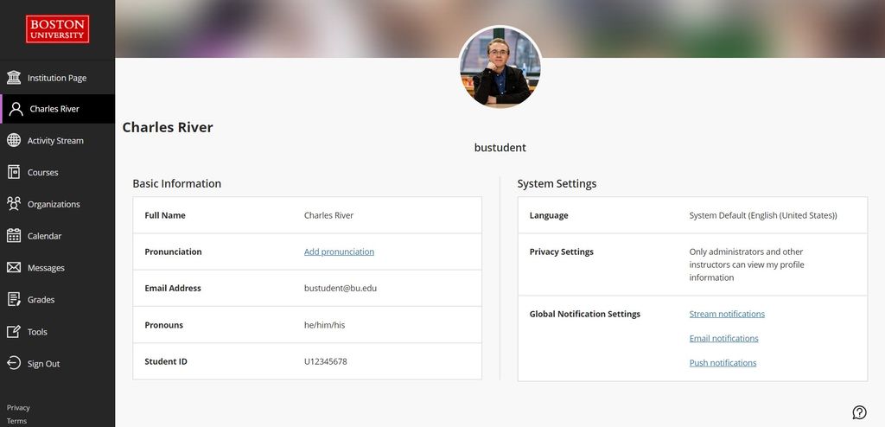This screenshot has height=427, width=885.
Task: Select the Charles River profile icon
Action: [16, 109]
